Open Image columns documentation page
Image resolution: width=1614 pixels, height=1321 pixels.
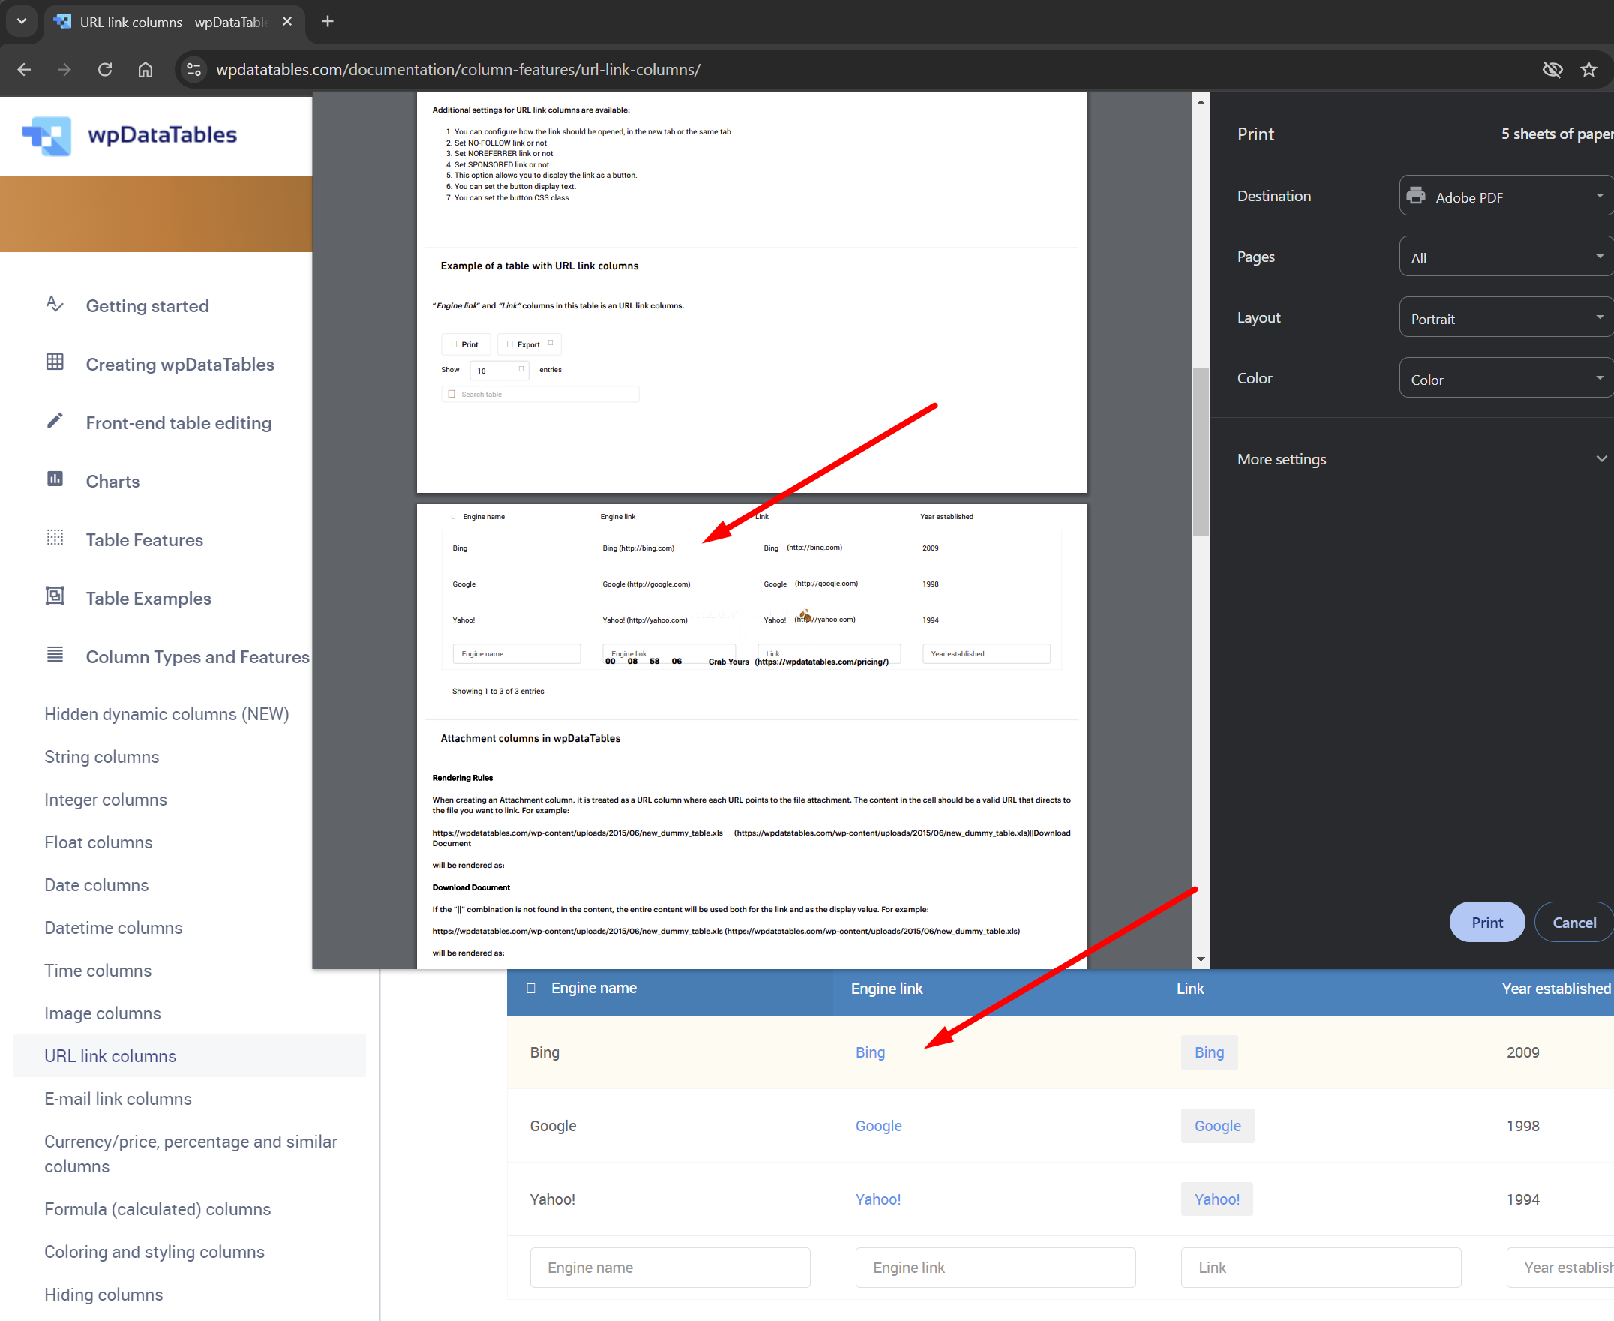click(103, 1013)
